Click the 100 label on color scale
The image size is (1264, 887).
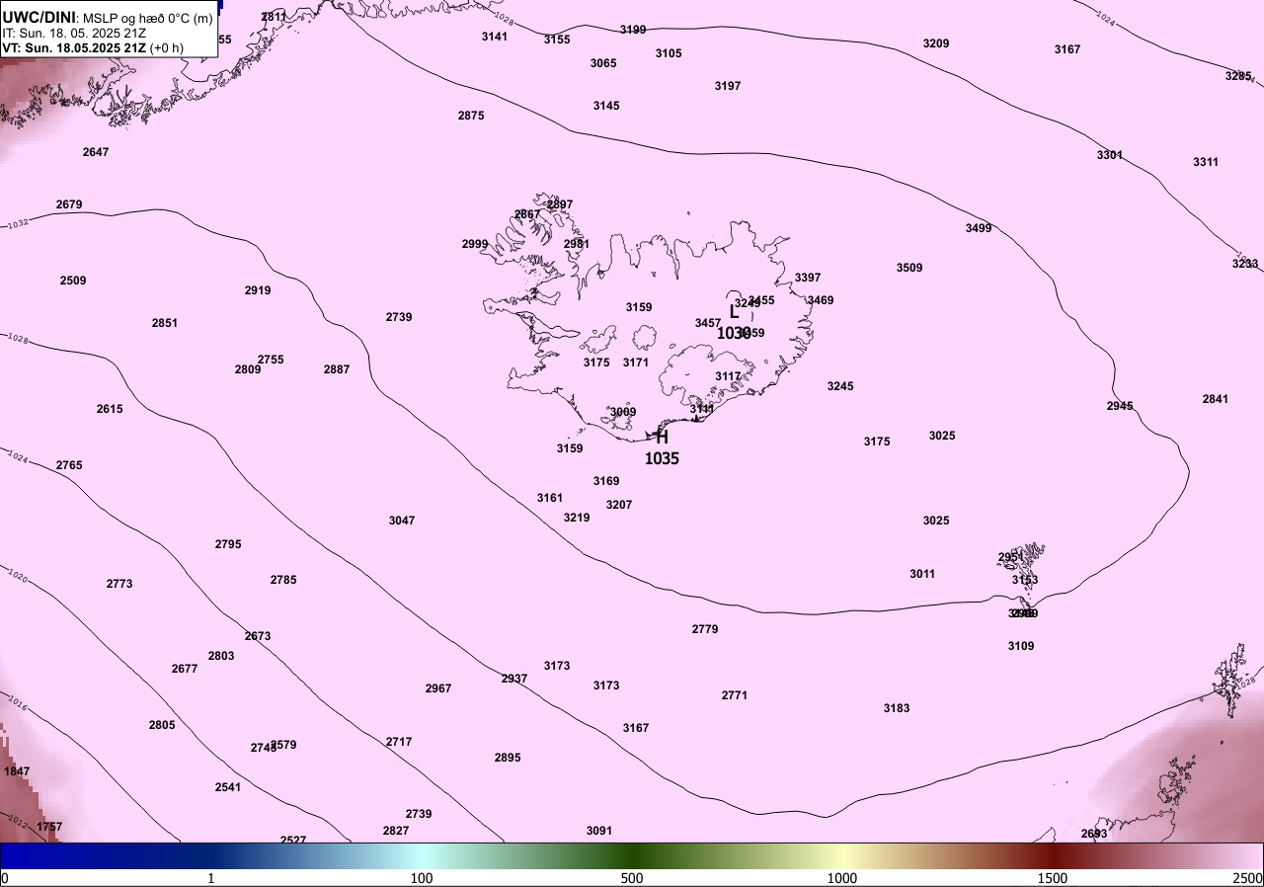coord(422,878)
